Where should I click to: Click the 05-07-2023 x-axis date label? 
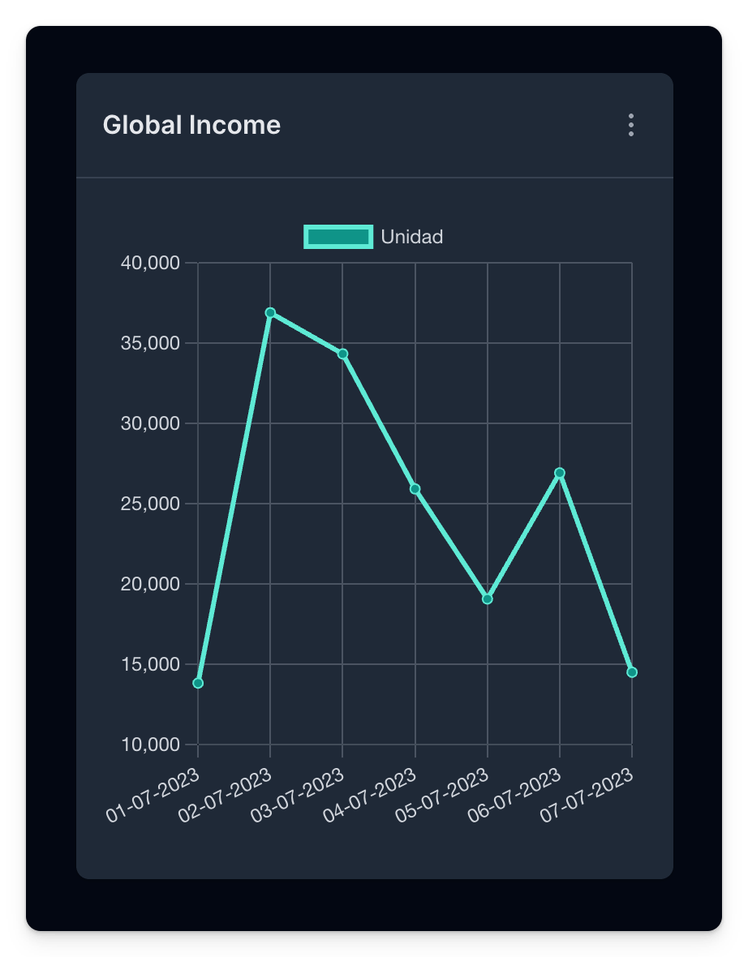click(445, 794)
